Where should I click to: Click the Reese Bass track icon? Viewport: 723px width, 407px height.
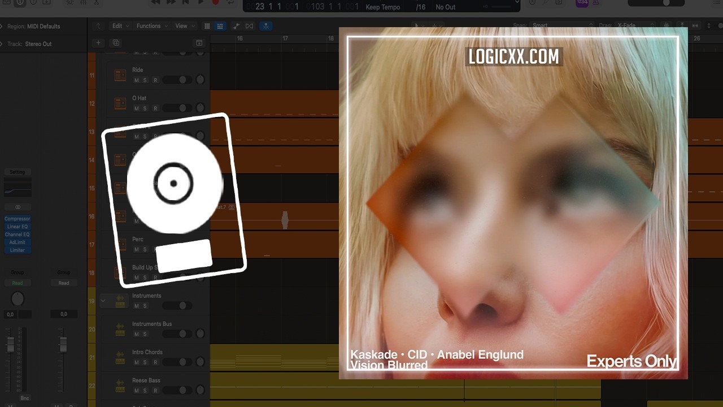120,386
